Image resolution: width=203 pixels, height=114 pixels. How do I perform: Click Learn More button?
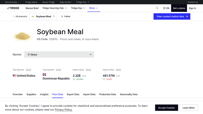(189, 108)
